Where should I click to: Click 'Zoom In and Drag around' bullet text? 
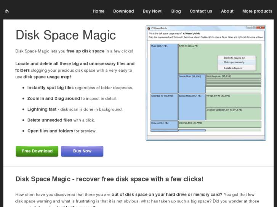pos(53,98)
